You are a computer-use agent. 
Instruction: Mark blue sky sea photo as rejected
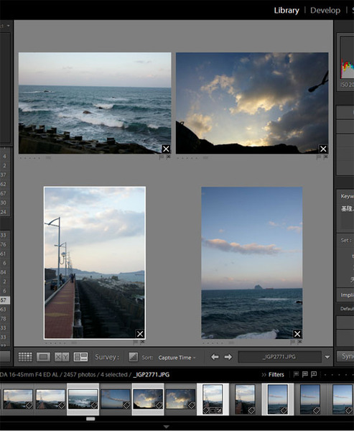pyautogui.click(x=299, y=342)
